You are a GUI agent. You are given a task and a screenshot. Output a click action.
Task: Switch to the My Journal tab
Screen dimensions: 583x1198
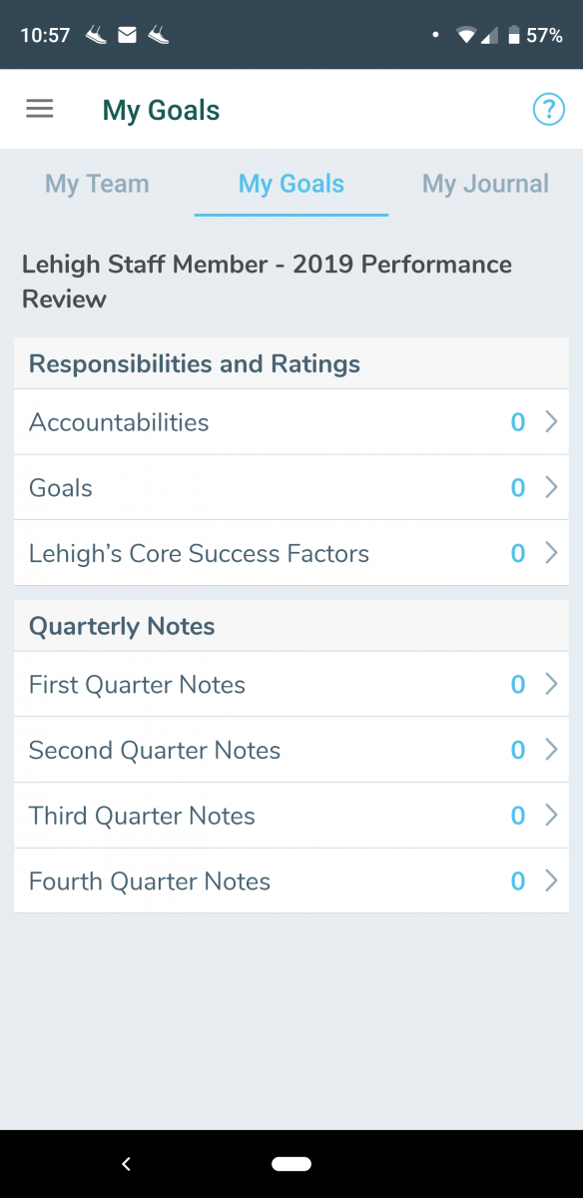coord(485,184)
